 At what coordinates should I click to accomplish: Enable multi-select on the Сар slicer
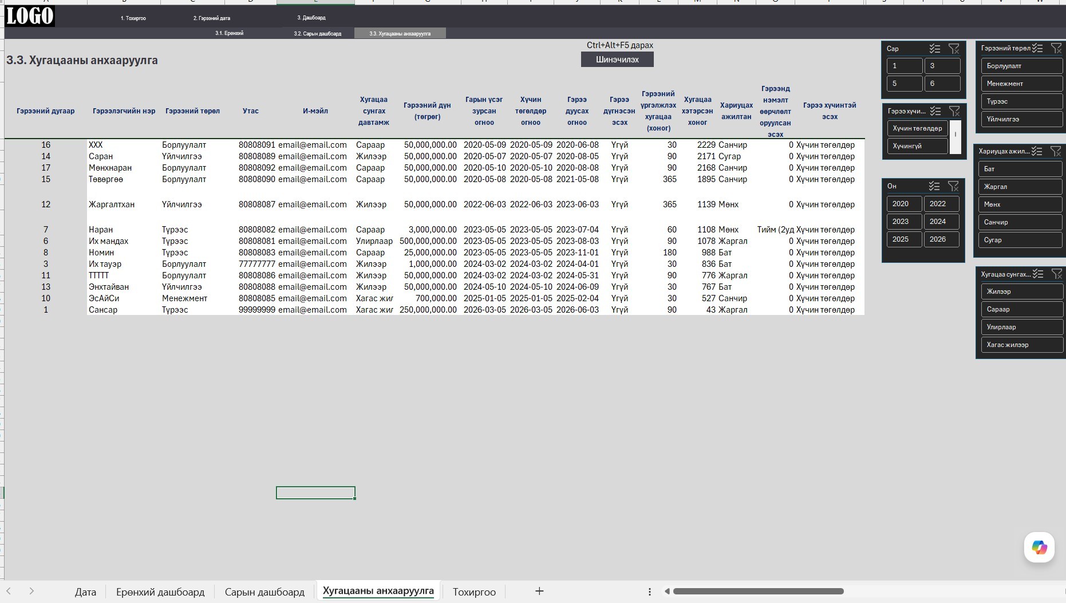[x=935, y=49]
